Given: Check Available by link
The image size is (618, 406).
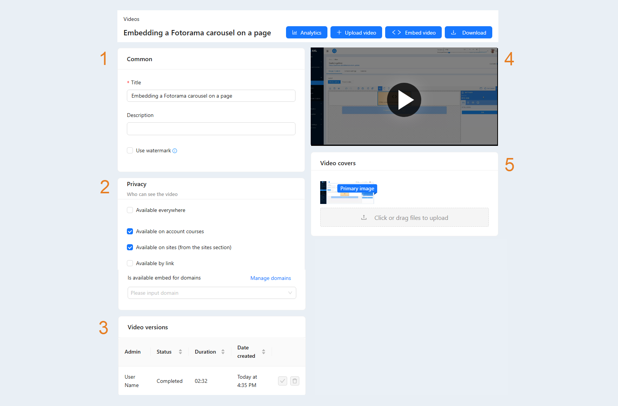Looking at the screenshot, I should coord(130,263).
